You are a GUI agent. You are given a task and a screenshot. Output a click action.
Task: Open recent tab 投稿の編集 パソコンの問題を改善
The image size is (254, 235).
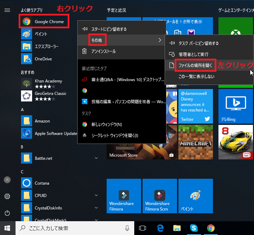pos(122,102)
